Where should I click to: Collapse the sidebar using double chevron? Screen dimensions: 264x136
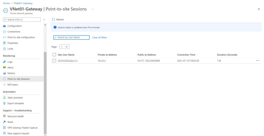tap(44, 19)
